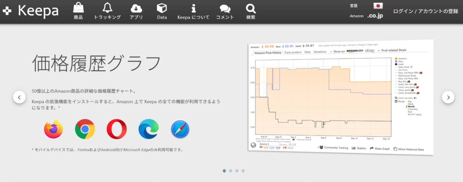Toggle the blue New legend series
This screenshot has width=463, height=182.
pyautogui.click(x=399, y=61)
